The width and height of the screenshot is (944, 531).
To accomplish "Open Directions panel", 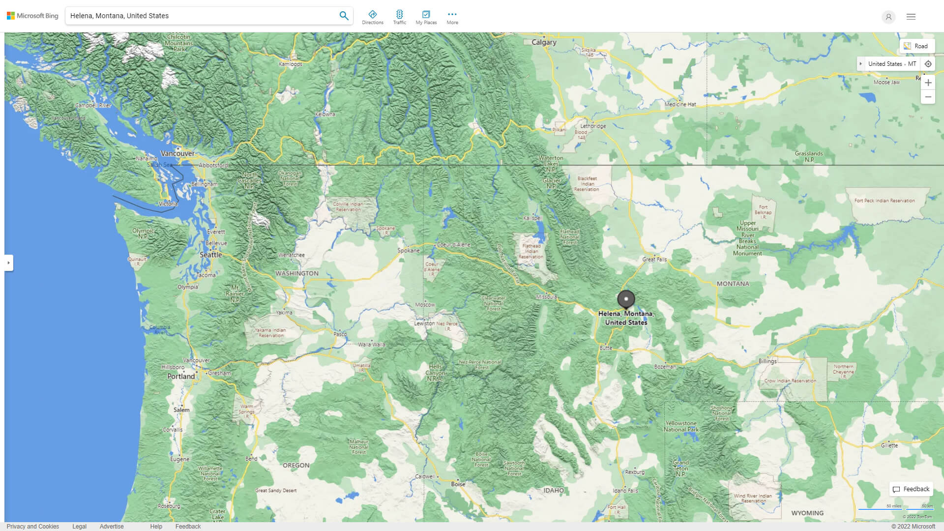I will tap(372, 17).
